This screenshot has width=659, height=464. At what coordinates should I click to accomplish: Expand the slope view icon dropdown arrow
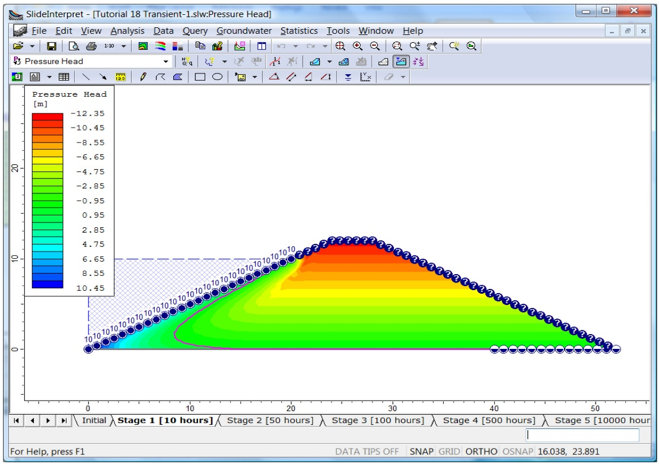point(329,61)
